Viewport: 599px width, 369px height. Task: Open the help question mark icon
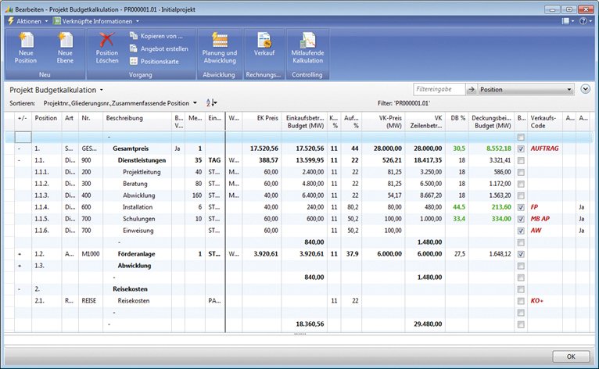[x=583, y=21]
